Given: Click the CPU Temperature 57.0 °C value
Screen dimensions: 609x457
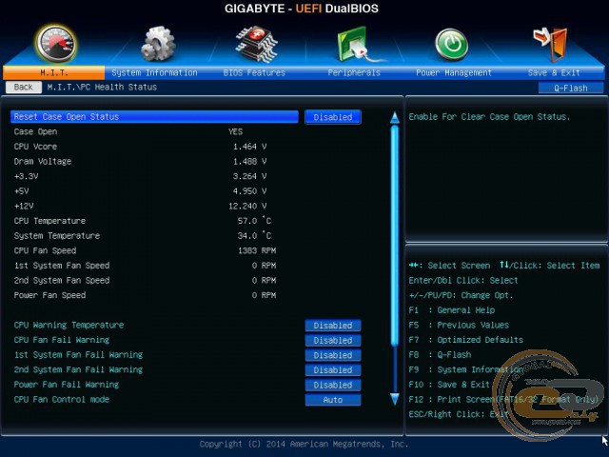Looking at the screenshot, I should [x=254, y=221].
